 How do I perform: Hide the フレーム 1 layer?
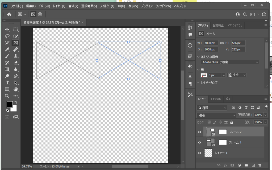199,142
